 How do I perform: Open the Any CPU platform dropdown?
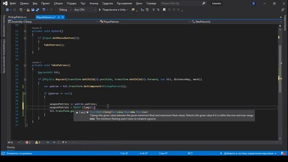pyautogui.click(x=85, y=10)
